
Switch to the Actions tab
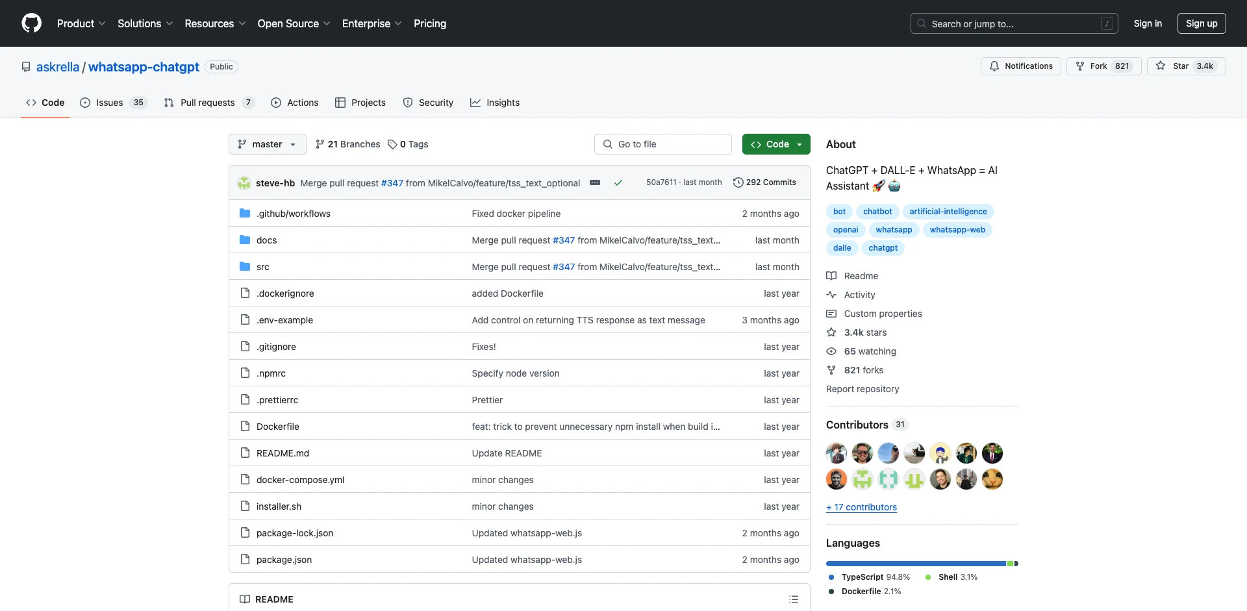pyautogui.click(x=295, y=103)
